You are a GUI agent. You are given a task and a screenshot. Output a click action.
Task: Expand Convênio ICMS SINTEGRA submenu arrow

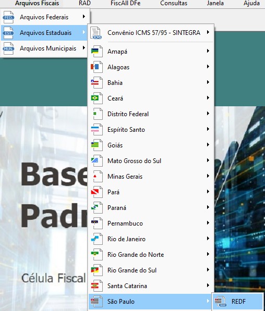[x=208, y=32]
